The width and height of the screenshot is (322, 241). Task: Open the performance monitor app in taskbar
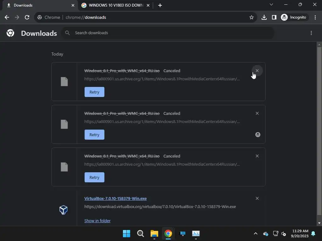[196, 233]
